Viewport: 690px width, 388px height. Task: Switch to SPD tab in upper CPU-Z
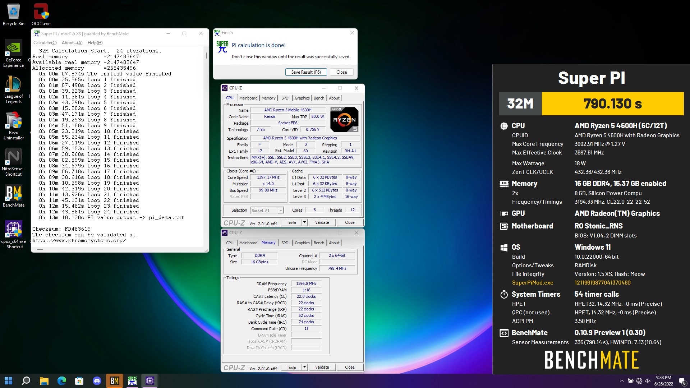click(x=285, y=98)
